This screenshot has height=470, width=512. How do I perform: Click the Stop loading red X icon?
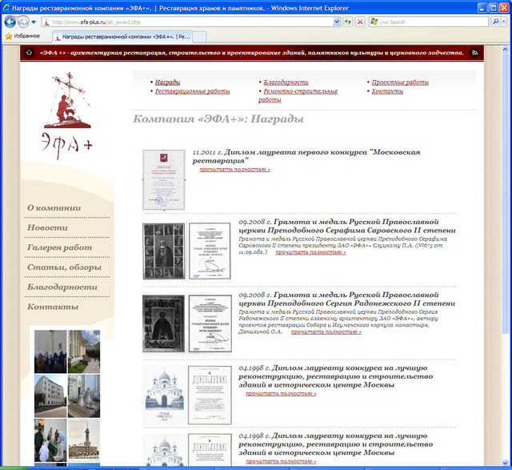(360, 22)
